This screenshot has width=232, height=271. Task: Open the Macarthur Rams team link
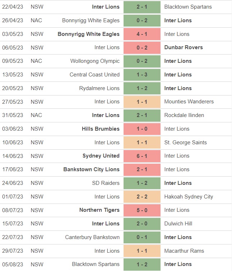184,251
